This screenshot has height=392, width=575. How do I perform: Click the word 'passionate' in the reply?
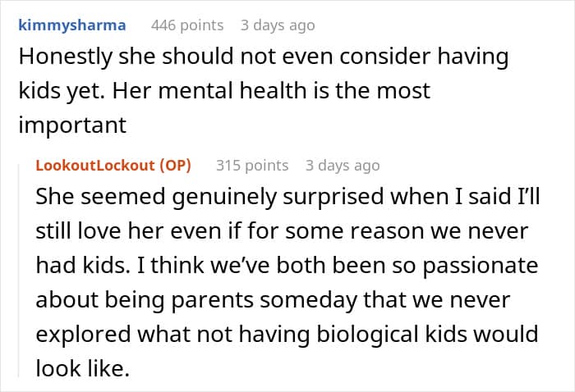click(x=480, y=266)
